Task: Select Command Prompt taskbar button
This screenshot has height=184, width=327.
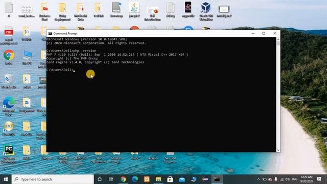Action: [217, 179]
